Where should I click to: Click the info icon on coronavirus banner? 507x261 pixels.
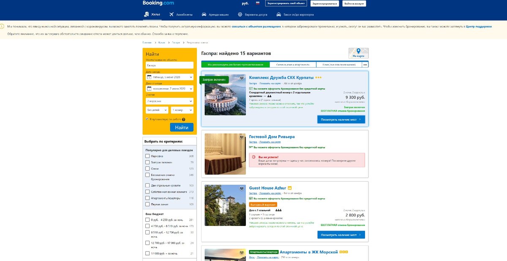(3, 26)
